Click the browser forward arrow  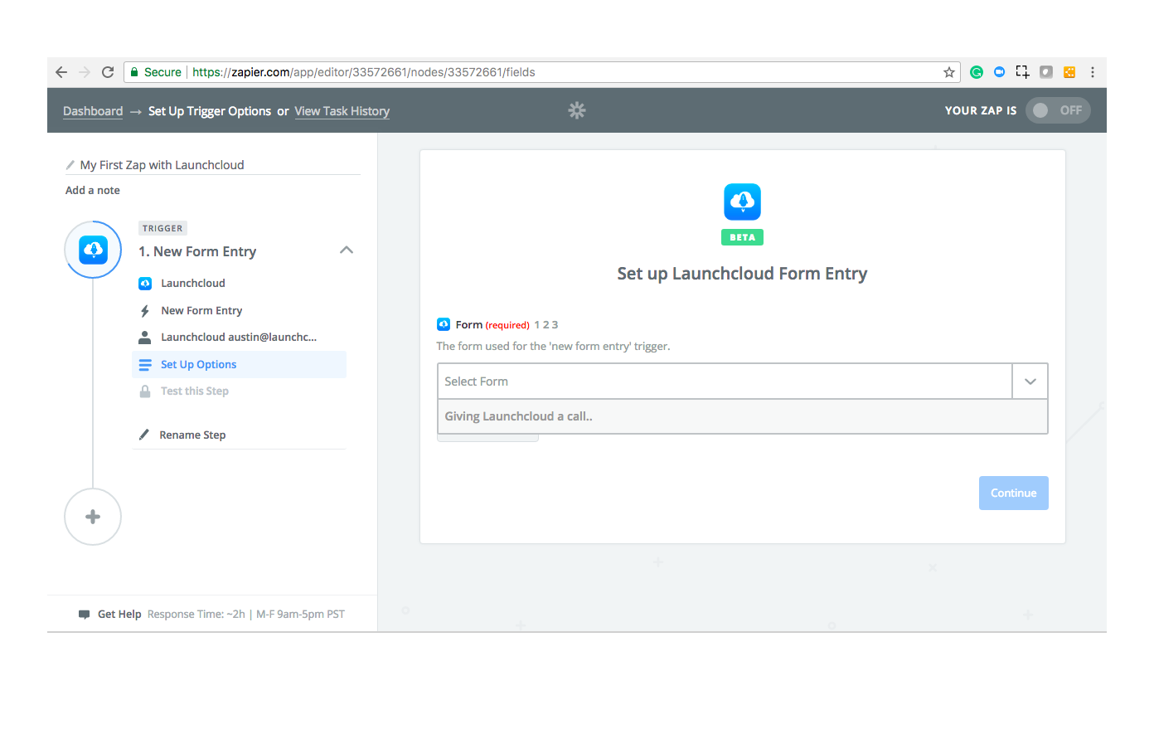(x=84, y=72)
